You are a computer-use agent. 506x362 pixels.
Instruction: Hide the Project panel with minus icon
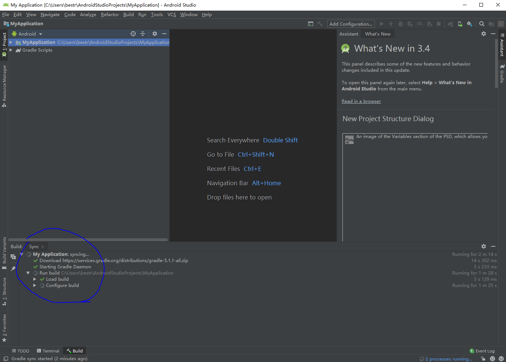pyautogui.click(x=164, y=34)
